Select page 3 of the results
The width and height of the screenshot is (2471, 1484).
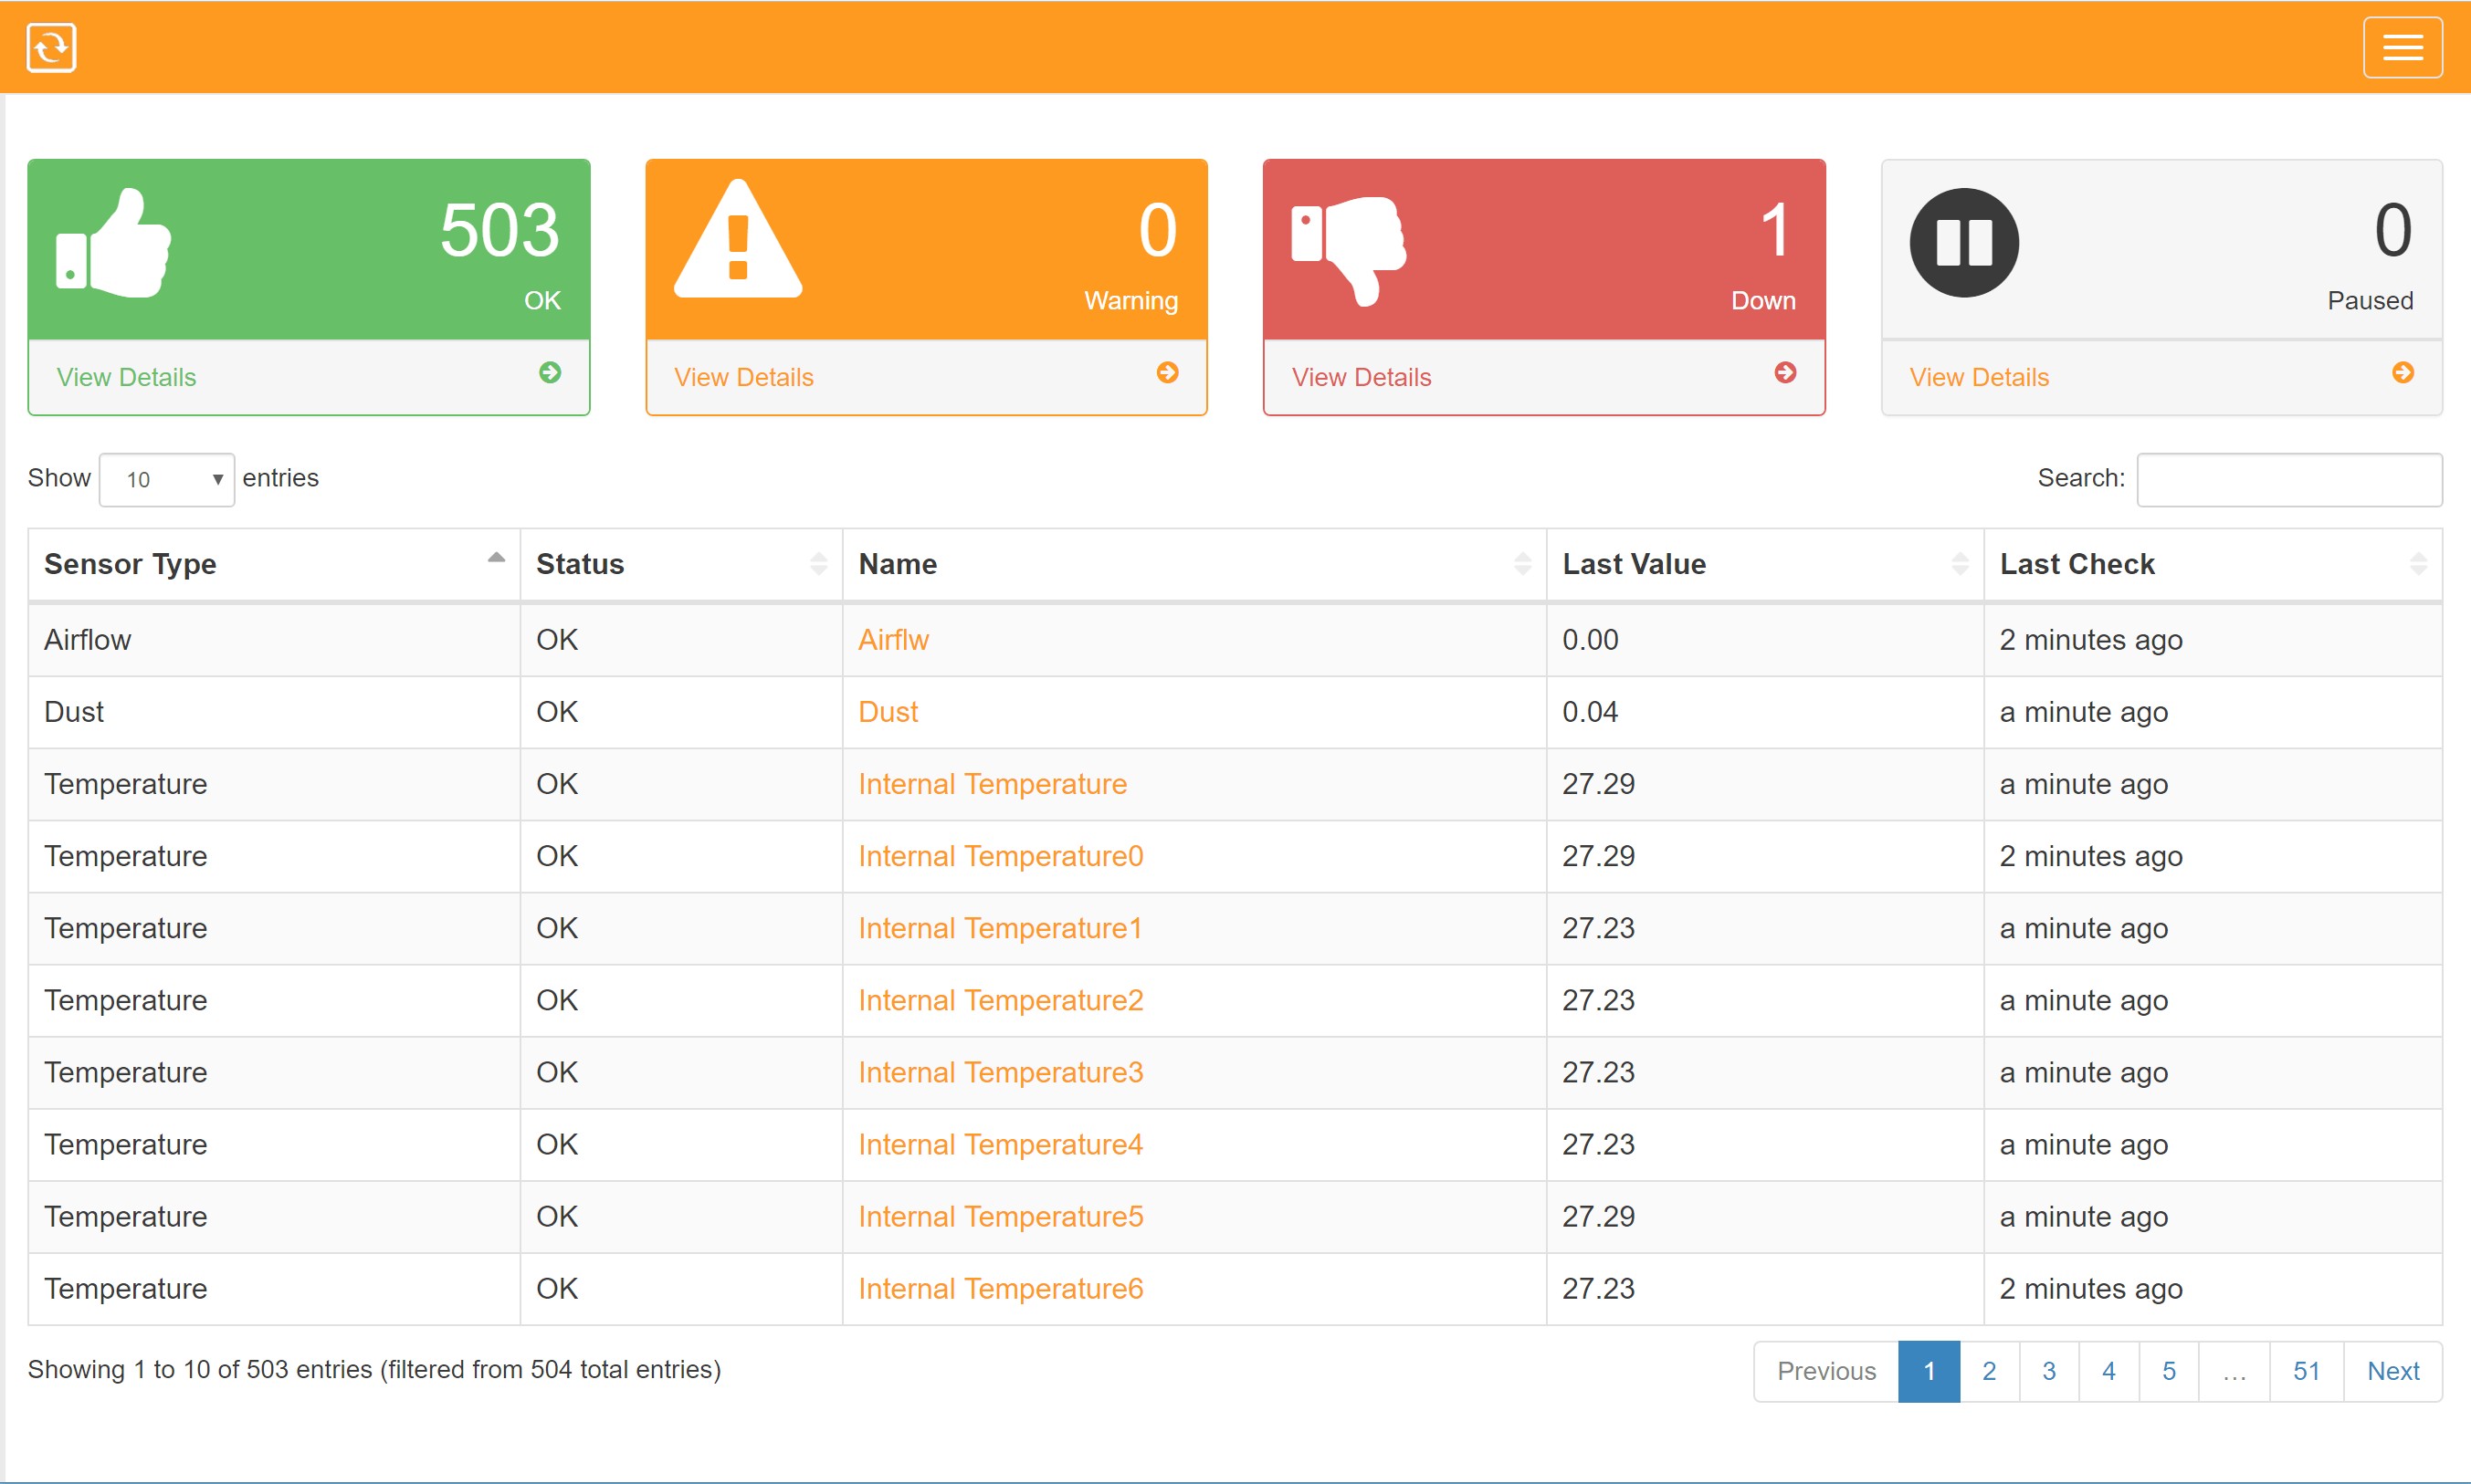[2049, 1371]
